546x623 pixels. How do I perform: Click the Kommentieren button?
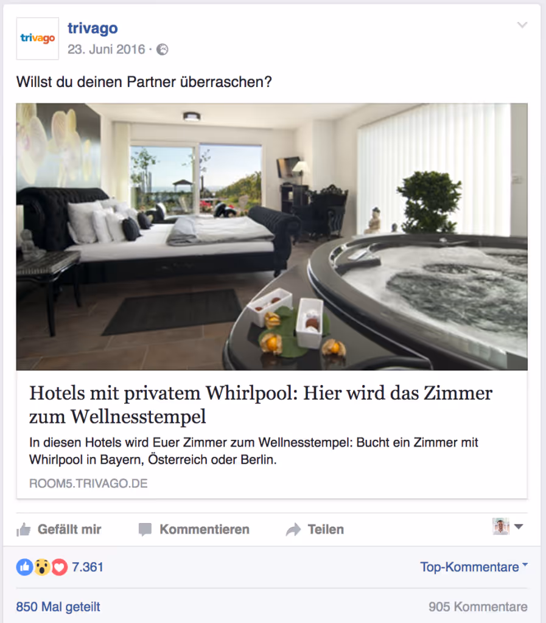click(194, 530)
